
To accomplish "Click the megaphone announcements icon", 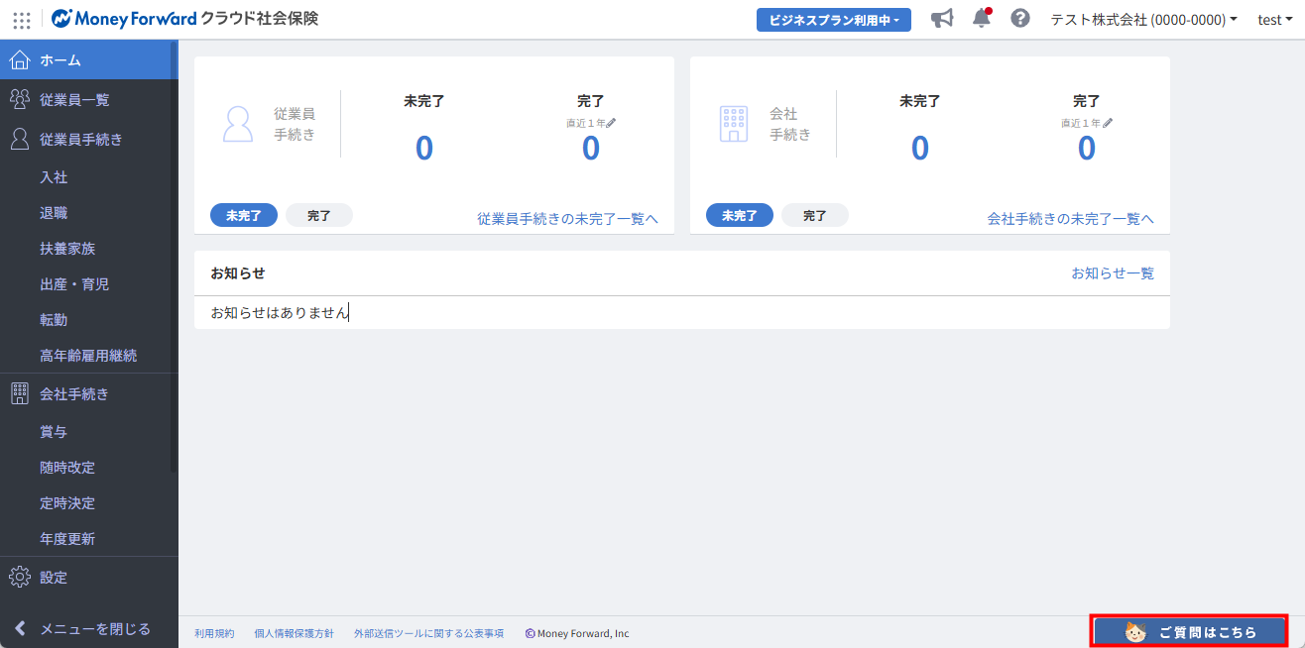I will 942,19.
